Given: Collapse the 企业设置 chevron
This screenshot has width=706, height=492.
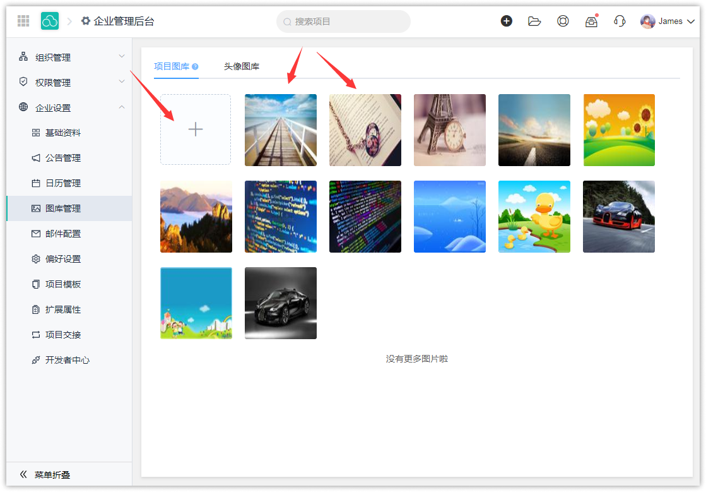Looking at the screenshot, I should coord(122,107).
